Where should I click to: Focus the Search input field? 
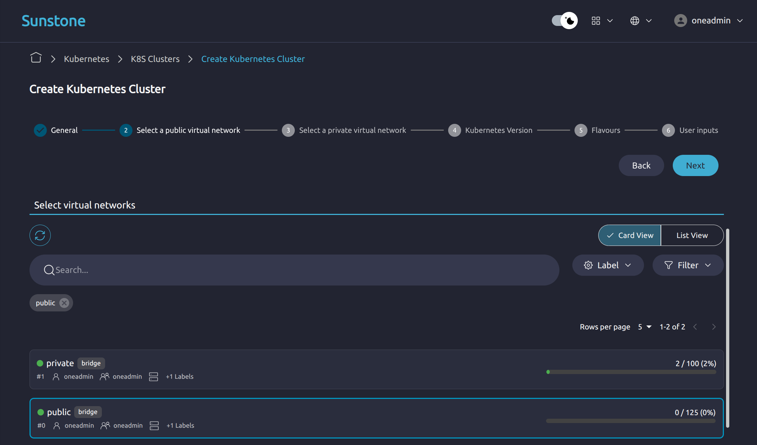tap(294, 270)
